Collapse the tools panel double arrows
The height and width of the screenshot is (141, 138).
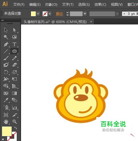(3, 20)
